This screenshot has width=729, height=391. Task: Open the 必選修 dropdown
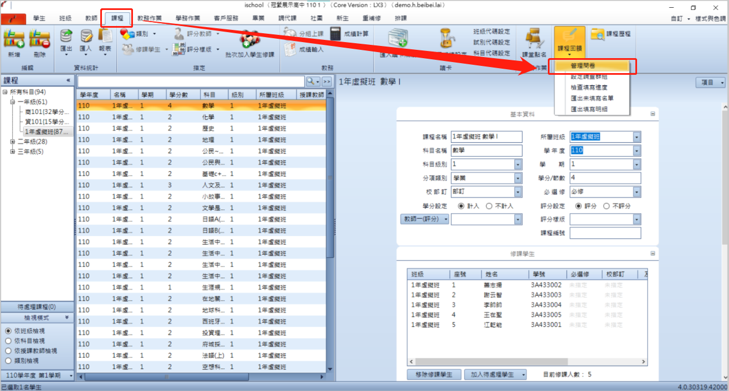[636, 192]
